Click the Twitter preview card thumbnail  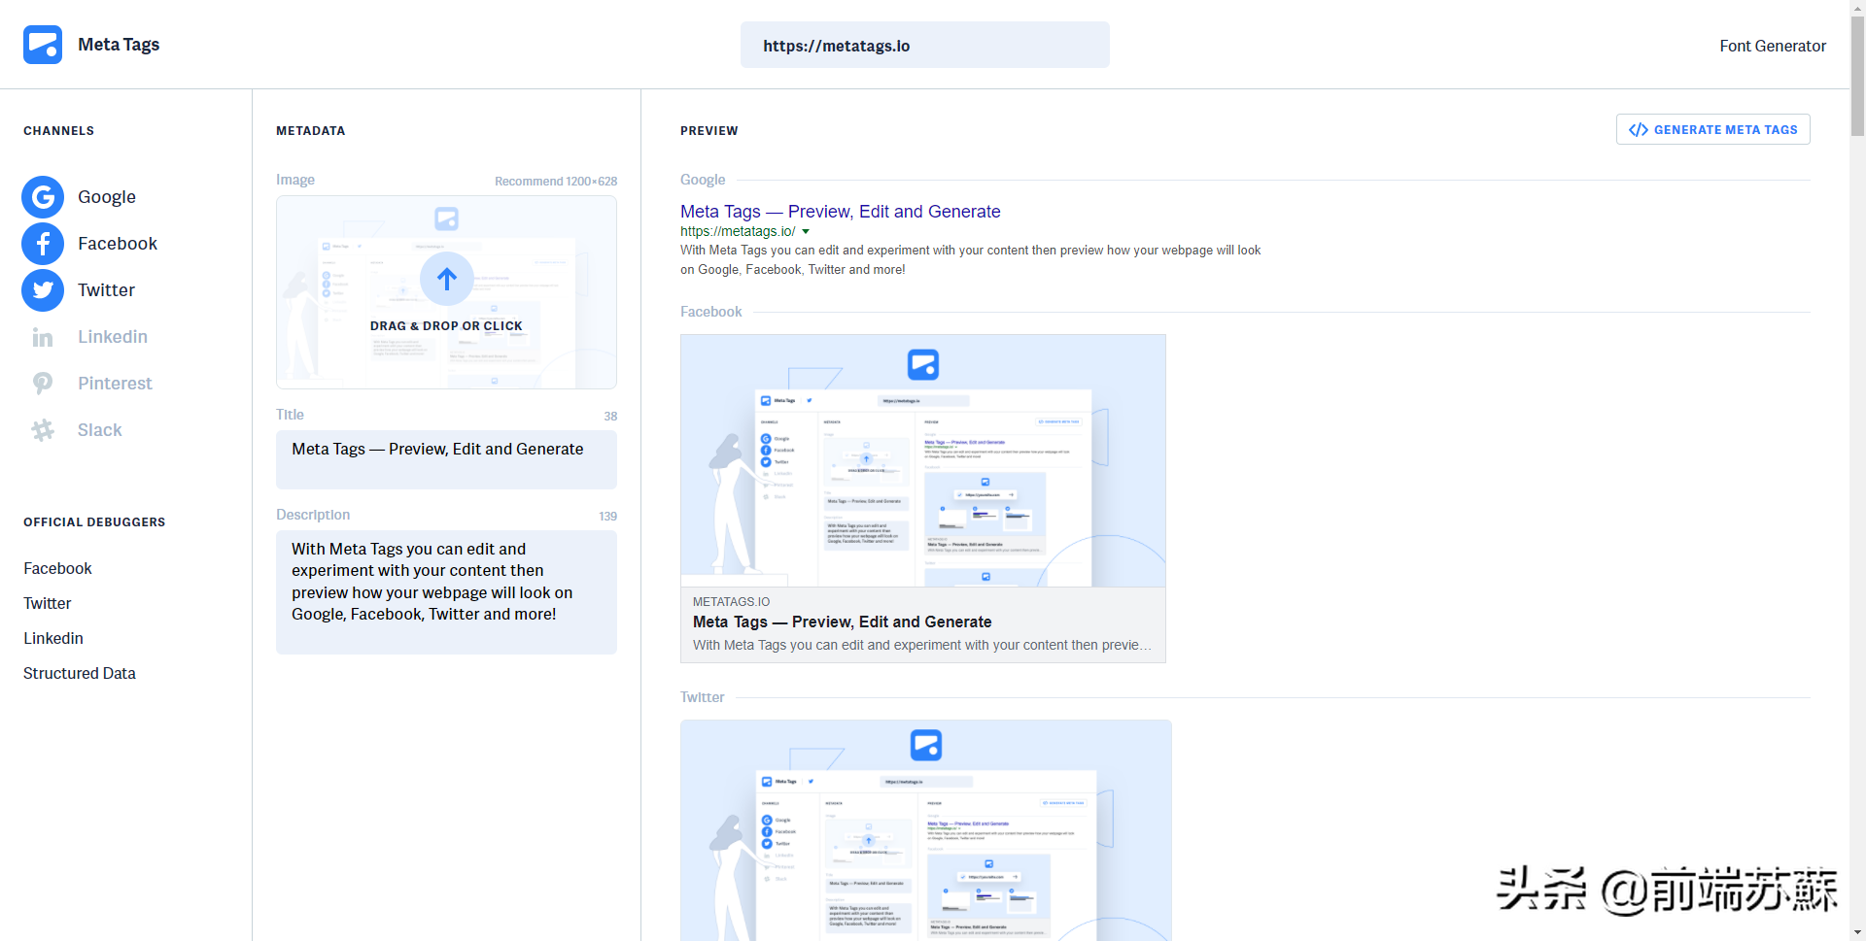pyautogui.click(x=926, y=830)
